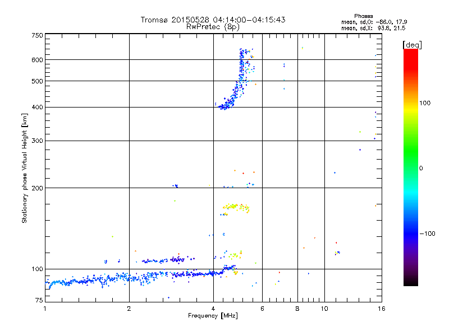Click the x-axis label '2'
Viewport: 449px width, 336px height.
click(x=129, y=309)
